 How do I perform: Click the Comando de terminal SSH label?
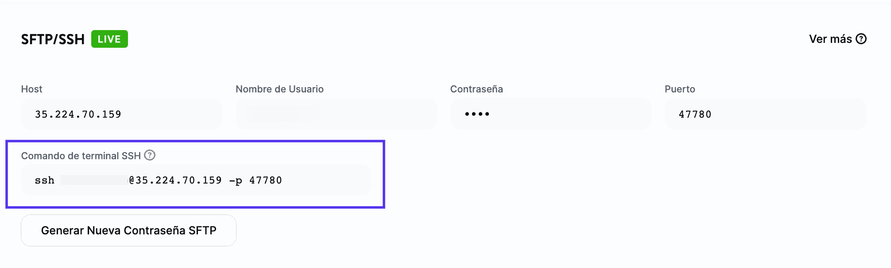tap(81, 156)
